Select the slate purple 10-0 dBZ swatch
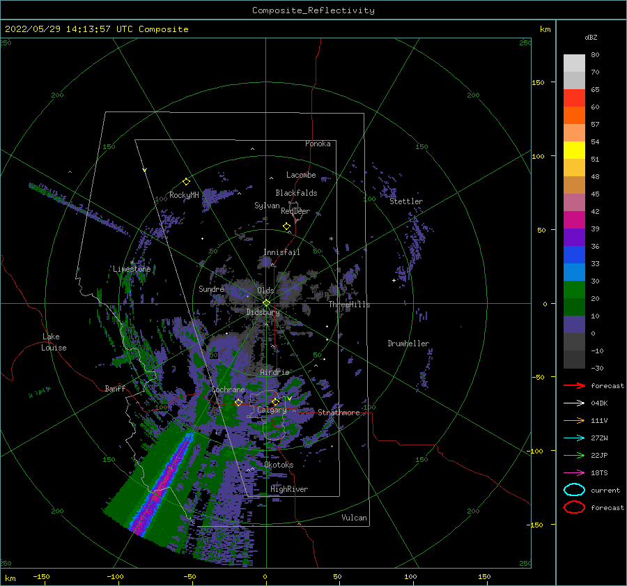This screenshot has height=586, width=627. (574, 325)
